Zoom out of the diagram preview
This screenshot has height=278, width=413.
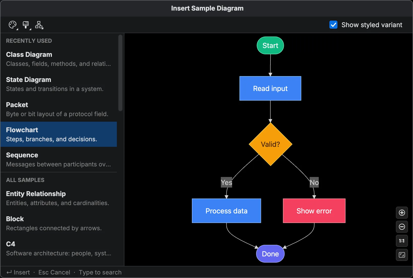(x=402, y=227)
